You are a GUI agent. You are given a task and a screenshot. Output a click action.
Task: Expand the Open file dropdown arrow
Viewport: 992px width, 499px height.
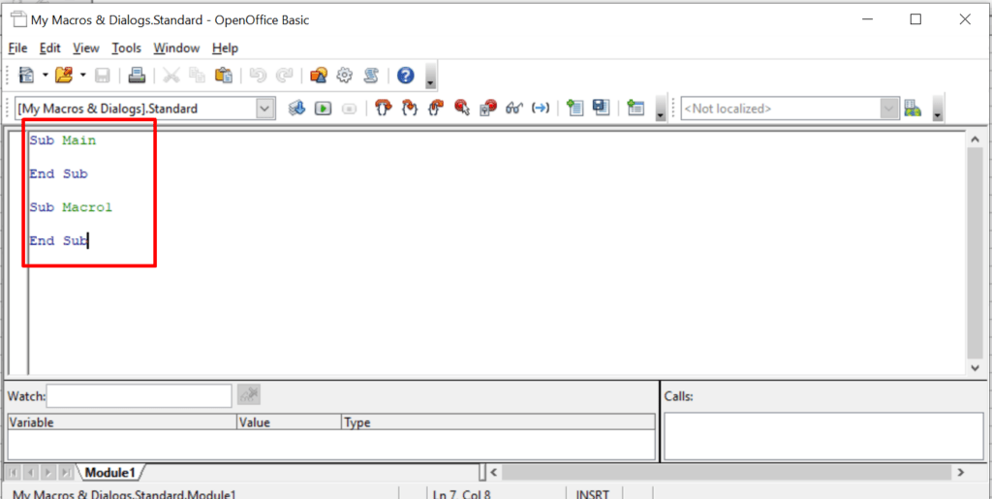(x=83, y=76)
